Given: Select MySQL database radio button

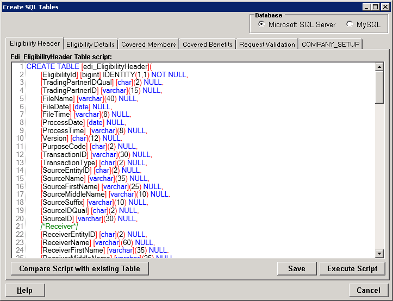Looking at the screenshot, I should [x=349, y=24].
